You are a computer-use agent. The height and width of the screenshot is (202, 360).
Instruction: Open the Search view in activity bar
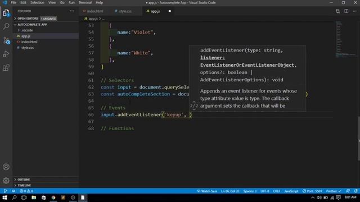(6, 26)
